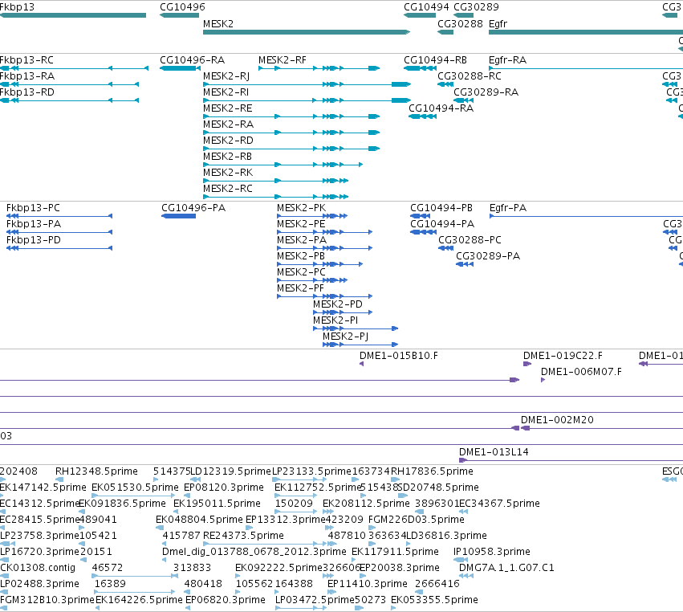Viewport: 683px width, 612px height.
Task: Select the Fkbp13 gene label
Action: [17, 7]
